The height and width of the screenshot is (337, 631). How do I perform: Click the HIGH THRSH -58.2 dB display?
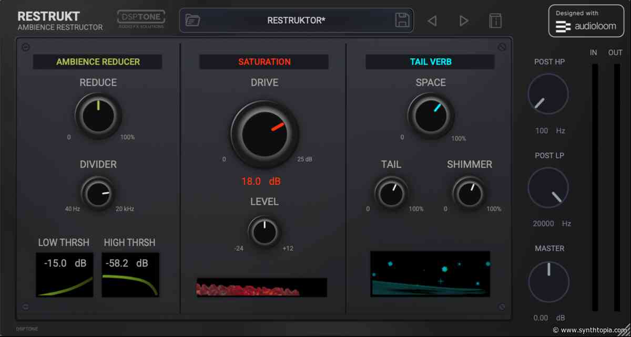pyautogui.click(x=130, y=275)
